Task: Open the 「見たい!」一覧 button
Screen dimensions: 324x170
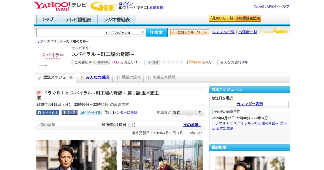Action: 222,18
